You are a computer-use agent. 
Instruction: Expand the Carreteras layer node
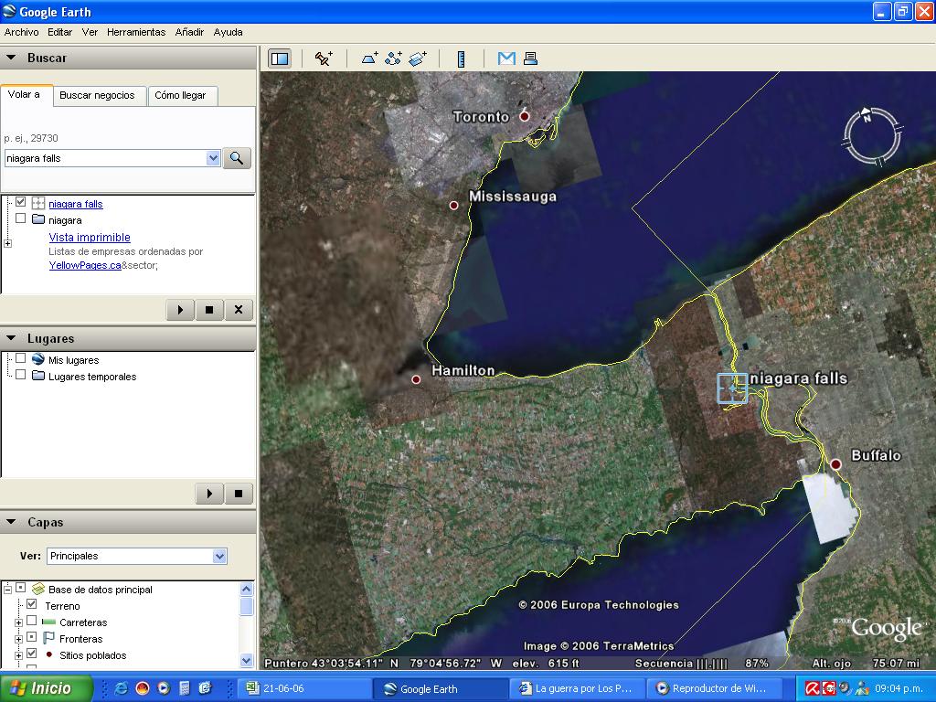click(18, 622)
